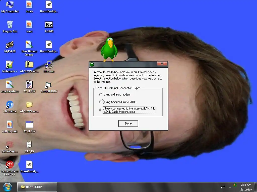Select Using a dial-up modem option
The width and height of the screenshot is (257, 192).
(x=115, y=94)
